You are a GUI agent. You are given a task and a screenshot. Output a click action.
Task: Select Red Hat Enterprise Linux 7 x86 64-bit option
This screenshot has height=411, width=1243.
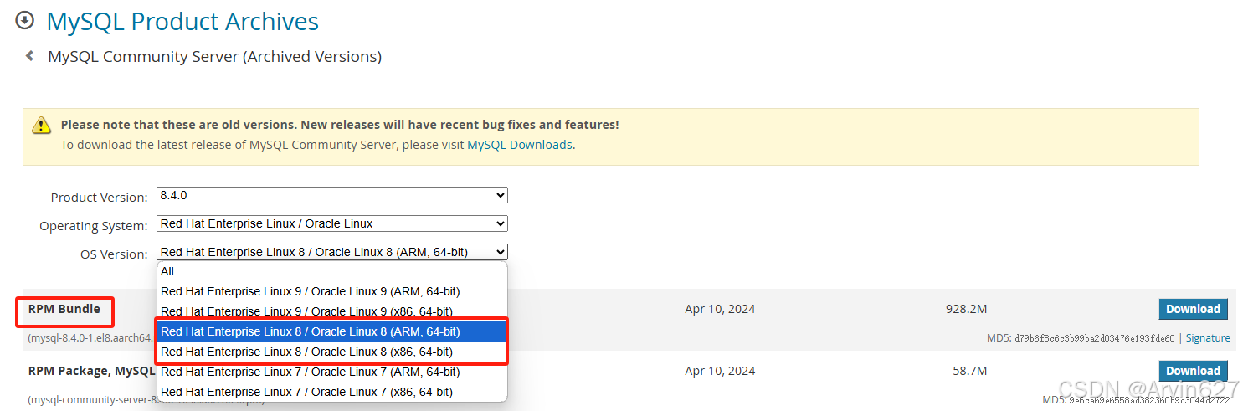pyautogui.click(x=331, y=392)
